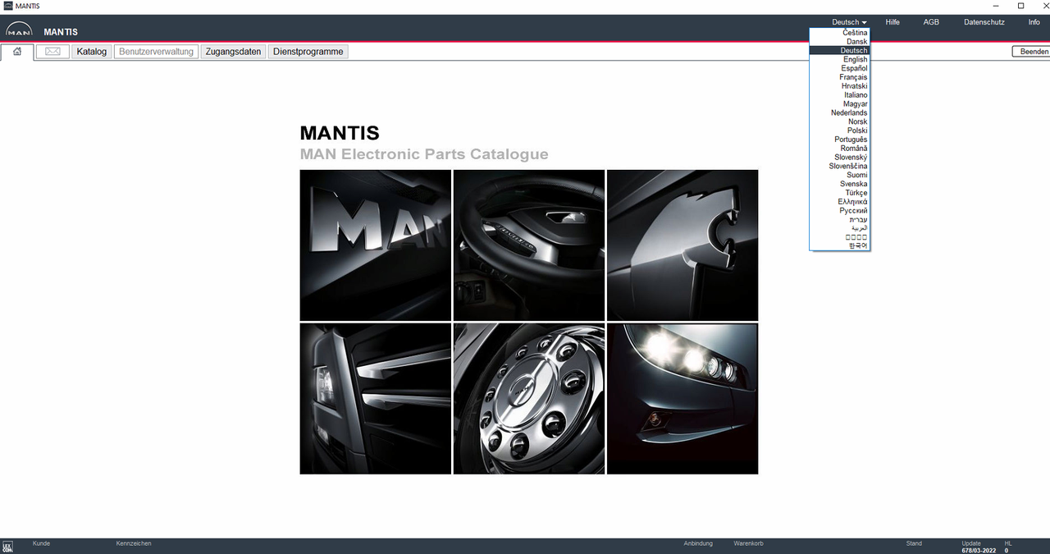Screen dimensions: 1050x554
Task: Open the Hilfe menu
Action: (x=892, y=22)
